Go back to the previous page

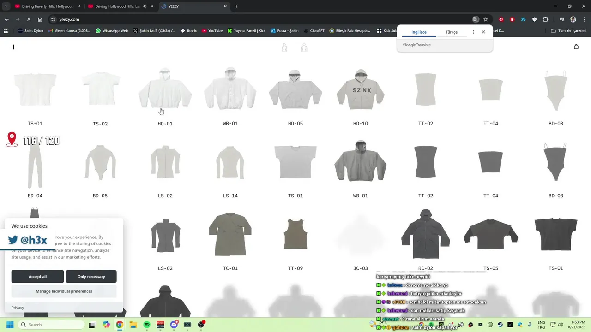coord(6,19)
